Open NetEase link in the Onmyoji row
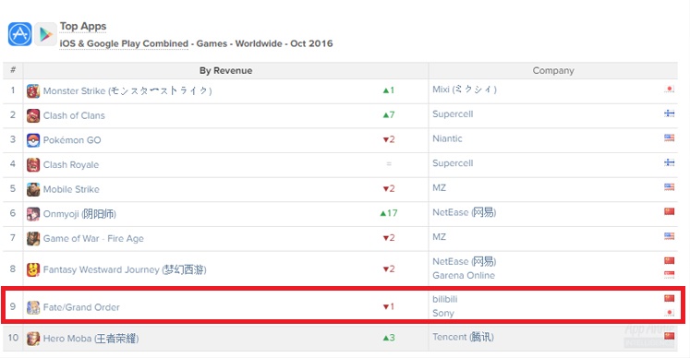Screen dimensions: 690x358 (465, 212)
